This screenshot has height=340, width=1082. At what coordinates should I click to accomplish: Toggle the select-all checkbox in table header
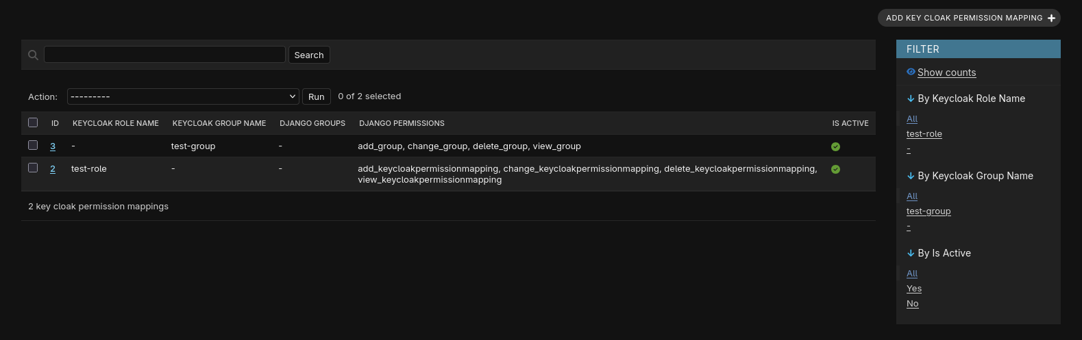(33, 122)
